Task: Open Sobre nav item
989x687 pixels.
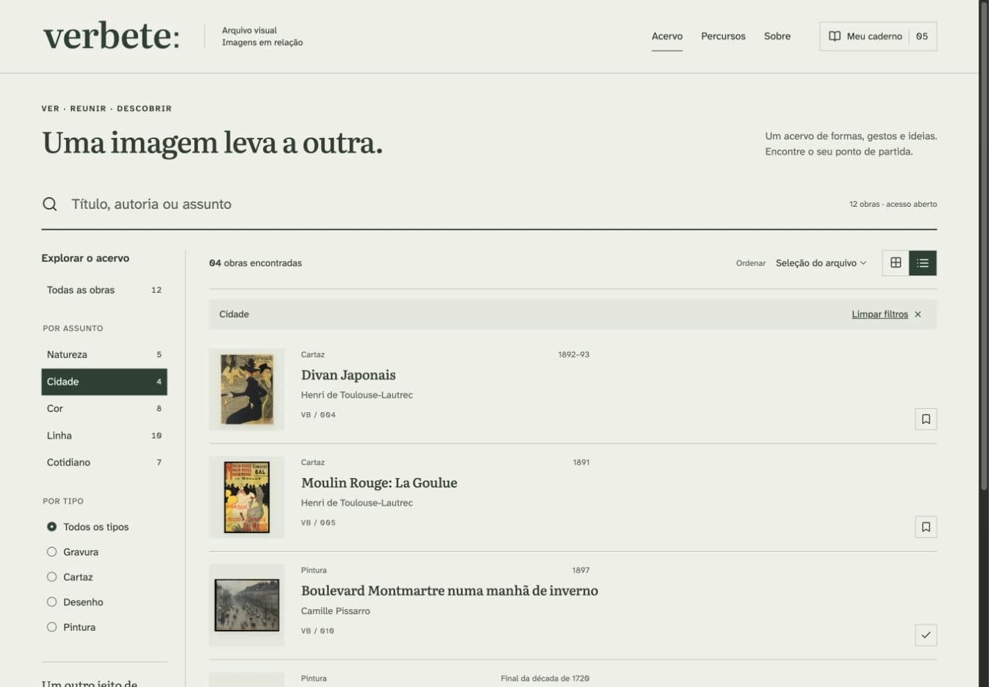Action: pyautogui.click(x=777, y=36)
